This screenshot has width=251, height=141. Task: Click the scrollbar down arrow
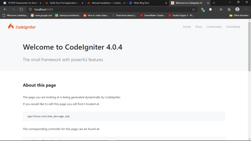(x=249, y=139)
